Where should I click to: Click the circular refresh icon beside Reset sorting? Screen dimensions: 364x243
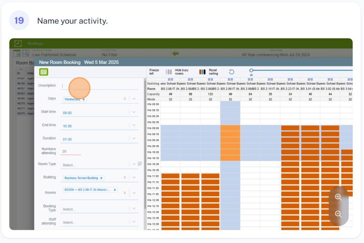tap(231, 72)
